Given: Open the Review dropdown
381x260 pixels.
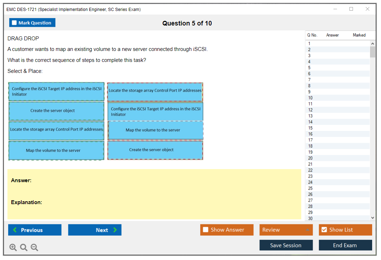Looking at the screenshot, I should point(286,230).
